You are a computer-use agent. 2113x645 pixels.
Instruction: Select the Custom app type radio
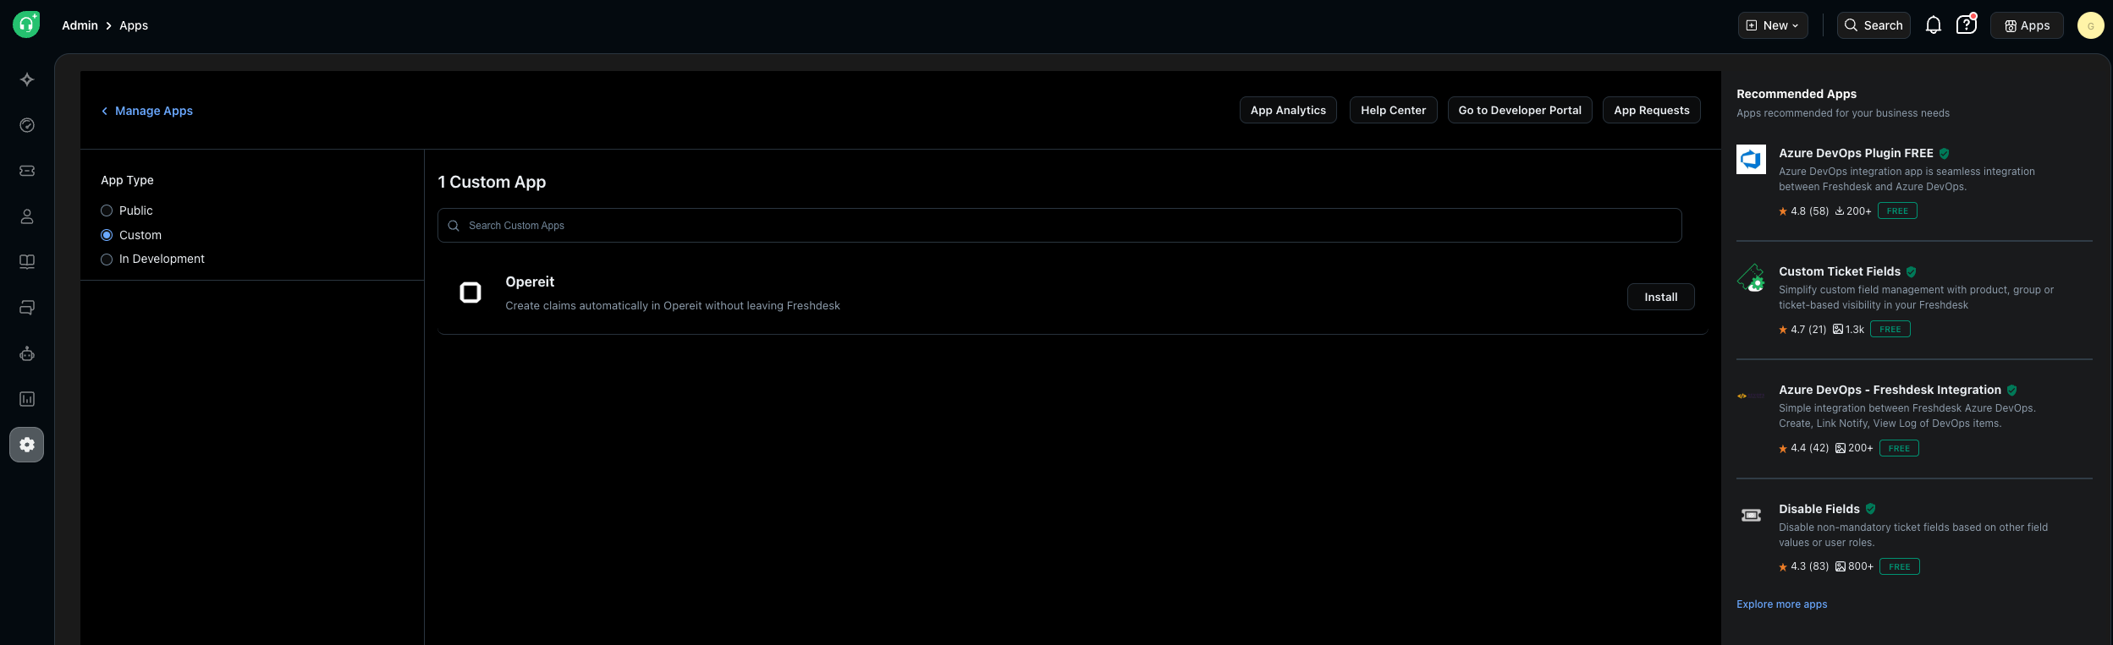(x=107, y=235)
